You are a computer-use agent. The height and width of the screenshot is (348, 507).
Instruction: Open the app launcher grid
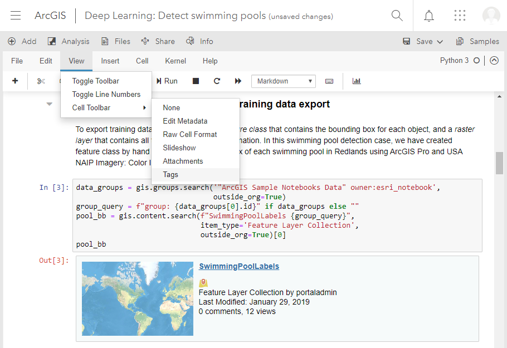click(460, 16)
